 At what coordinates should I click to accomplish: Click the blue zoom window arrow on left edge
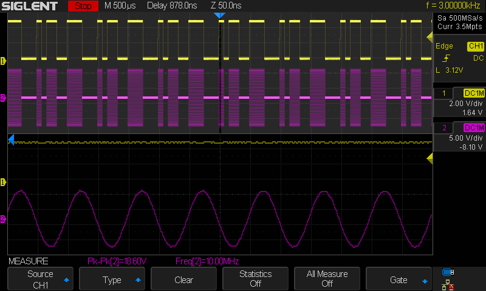pyautogui.click(x=10, y=140)
